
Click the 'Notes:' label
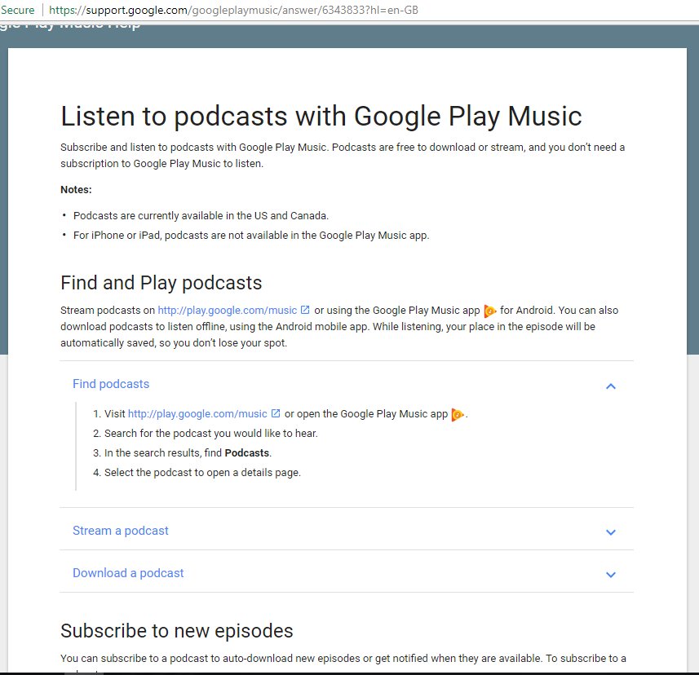pyautogui.click(x=76, y=190)
